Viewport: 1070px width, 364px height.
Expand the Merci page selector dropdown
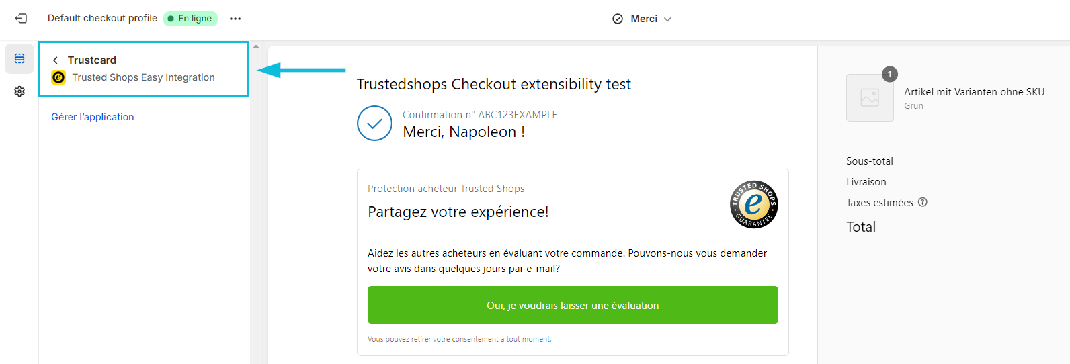(x=642, y=19)
